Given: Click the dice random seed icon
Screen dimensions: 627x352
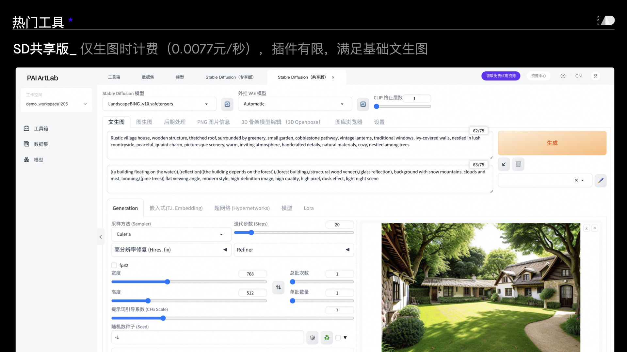Looking at the screenshot, I should click(x=313, y=338).
